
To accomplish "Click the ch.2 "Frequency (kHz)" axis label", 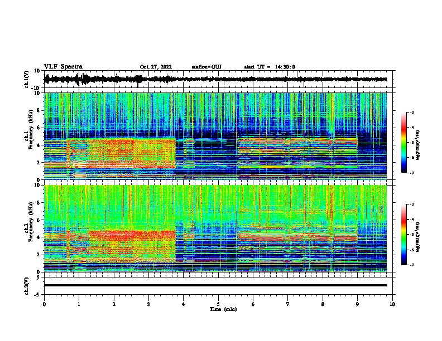I will 30,222.
